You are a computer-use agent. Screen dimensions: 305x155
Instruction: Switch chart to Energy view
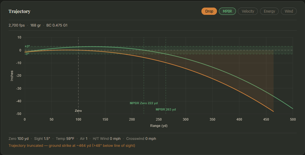270,11
